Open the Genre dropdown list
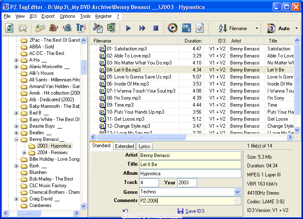The height and width of the screenshot is (219, 303). point(237,192)
